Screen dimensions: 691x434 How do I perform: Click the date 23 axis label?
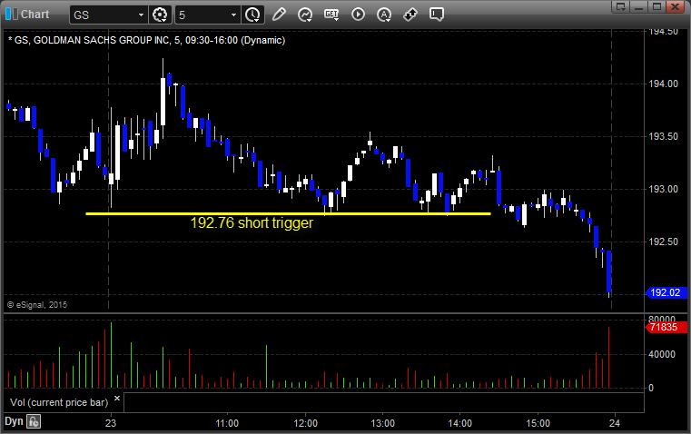point(111,423)
